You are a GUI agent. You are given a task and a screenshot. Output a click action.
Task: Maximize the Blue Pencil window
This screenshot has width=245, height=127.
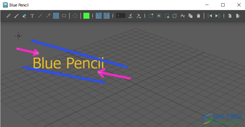223,5
